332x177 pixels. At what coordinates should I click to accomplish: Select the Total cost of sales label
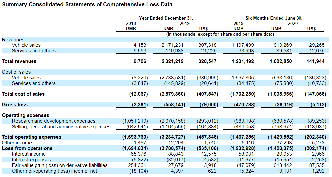click(23, 94)
